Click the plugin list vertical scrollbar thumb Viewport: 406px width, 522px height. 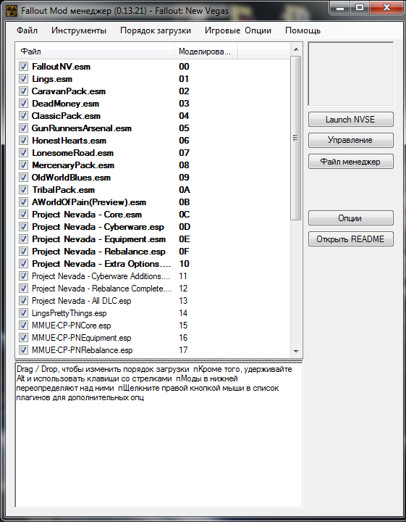click(296, 138)
